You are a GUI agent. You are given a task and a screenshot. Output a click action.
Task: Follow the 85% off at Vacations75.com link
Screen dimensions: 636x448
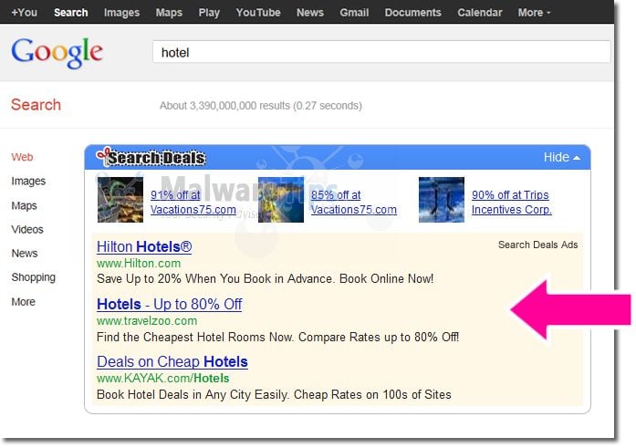click(x=354, y=202)
